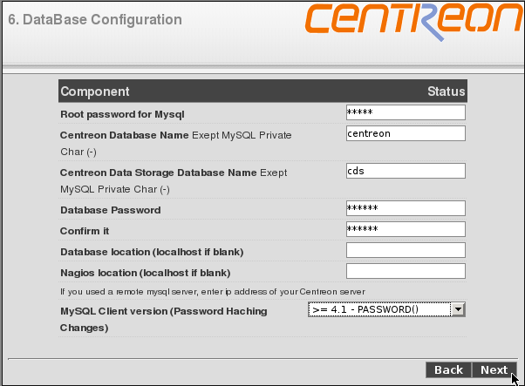Click the remote mysql server note text

213,292
